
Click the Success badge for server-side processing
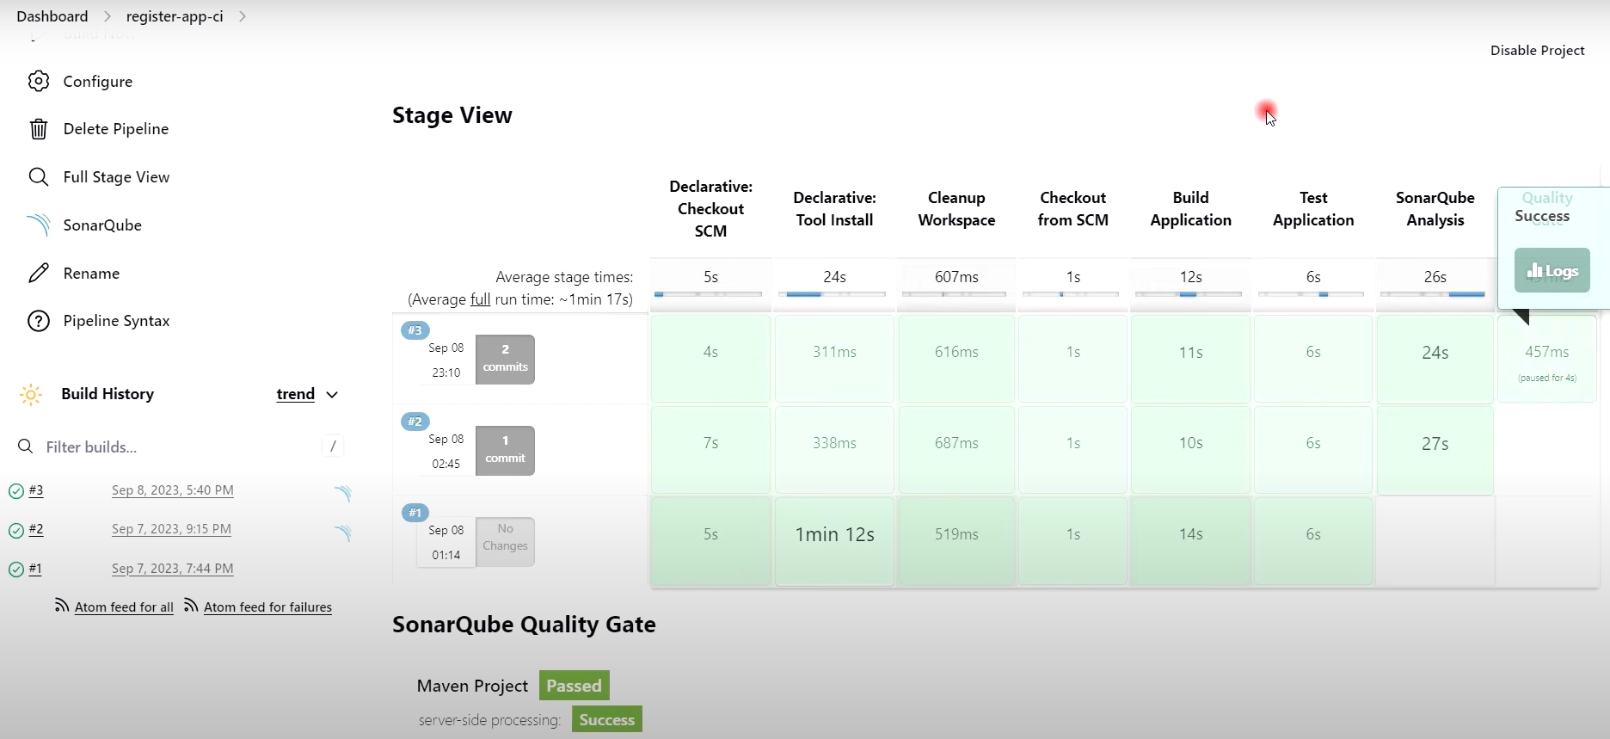607,719
